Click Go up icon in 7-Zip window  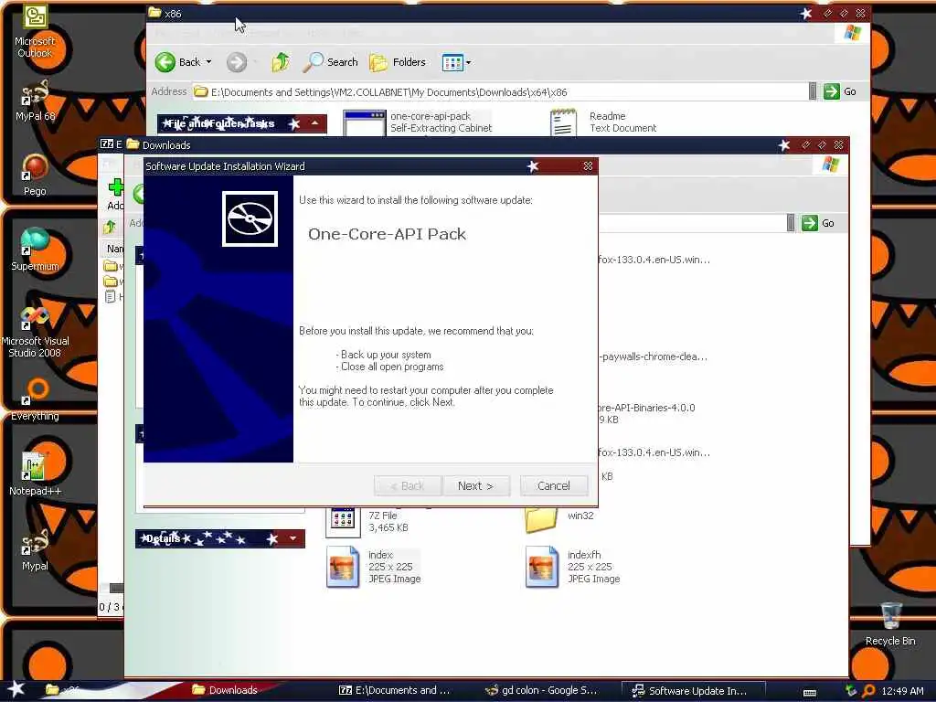point(110,227)
